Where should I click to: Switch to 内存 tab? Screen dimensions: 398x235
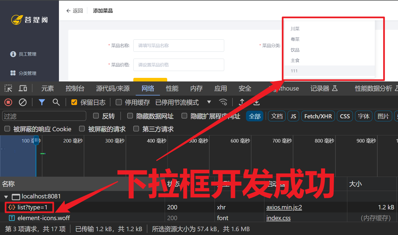196,88
